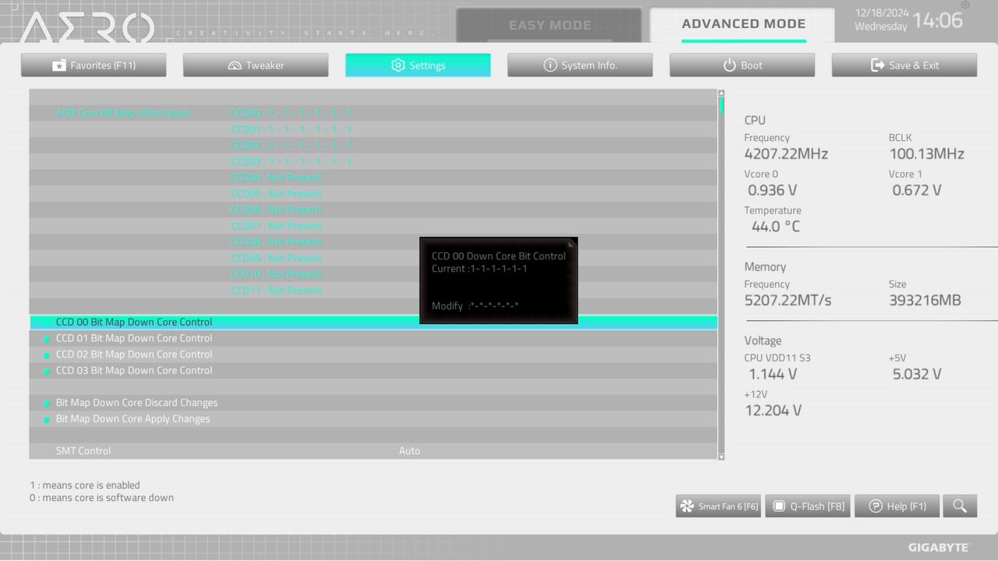Open the Save & Exit tab
The image size is (998, 561).
click(x=904, y=65)
